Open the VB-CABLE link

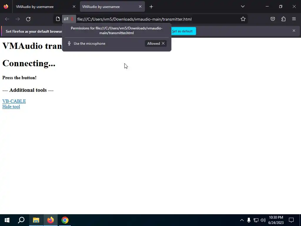coord(14,101)
